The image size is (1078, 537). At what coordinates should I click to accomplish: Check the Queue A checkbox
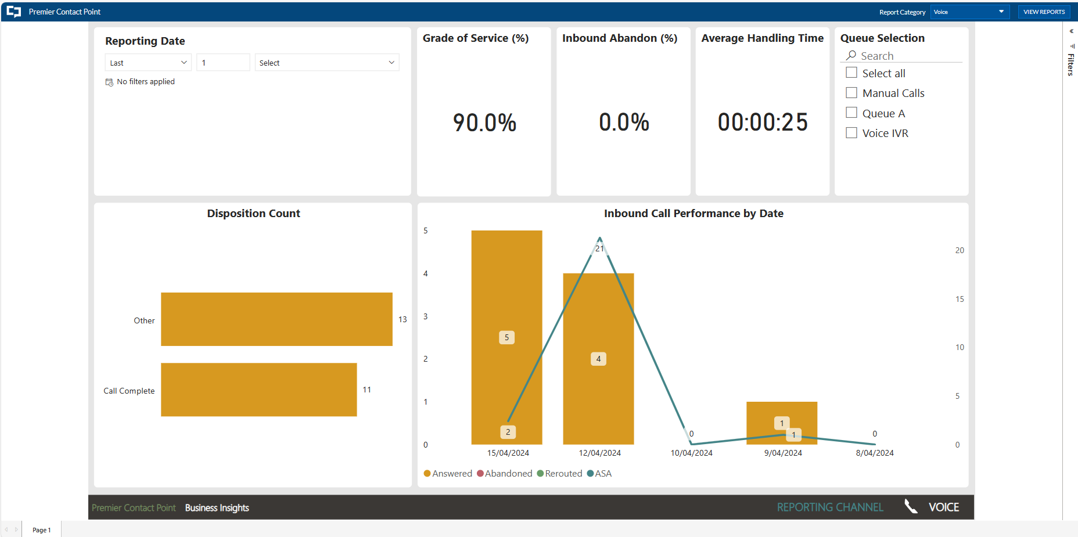point(851,113)
